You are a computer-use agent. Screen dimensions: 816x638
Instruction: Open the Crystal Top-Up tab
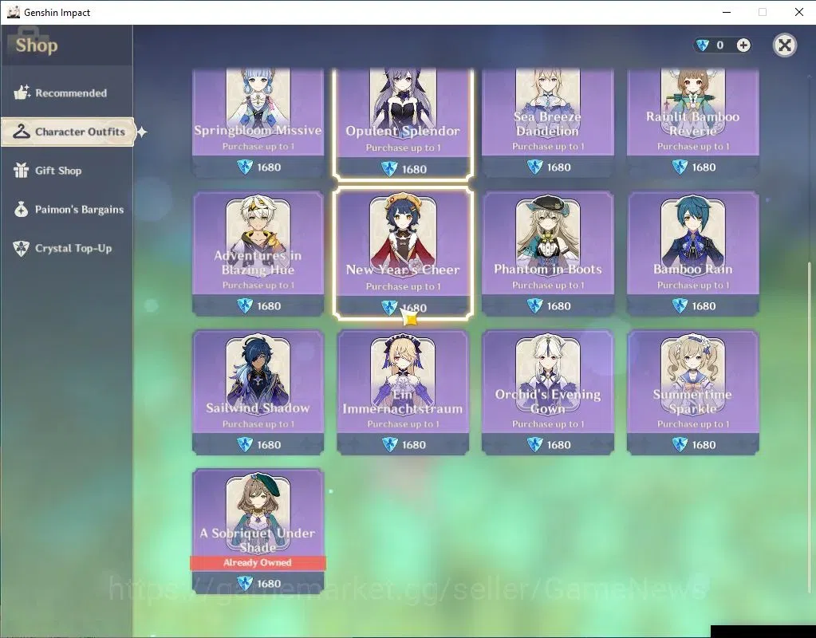tap(67, 248)
